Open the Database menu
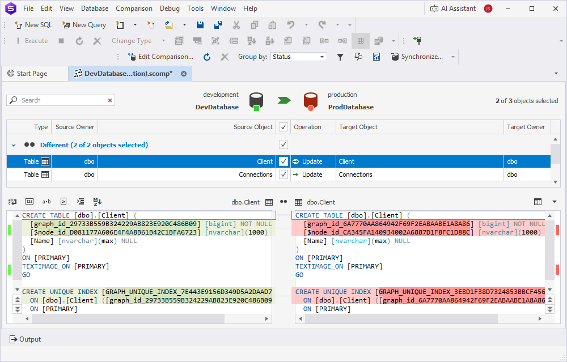Screen dimensions: 567x362 [94, 8]
